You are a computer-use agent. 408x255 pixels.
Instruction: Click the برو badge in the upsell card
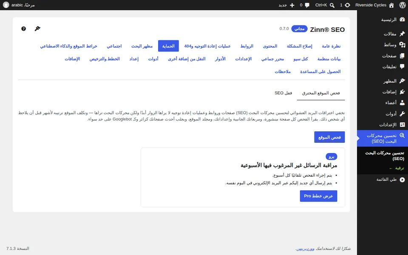(331, 157)
